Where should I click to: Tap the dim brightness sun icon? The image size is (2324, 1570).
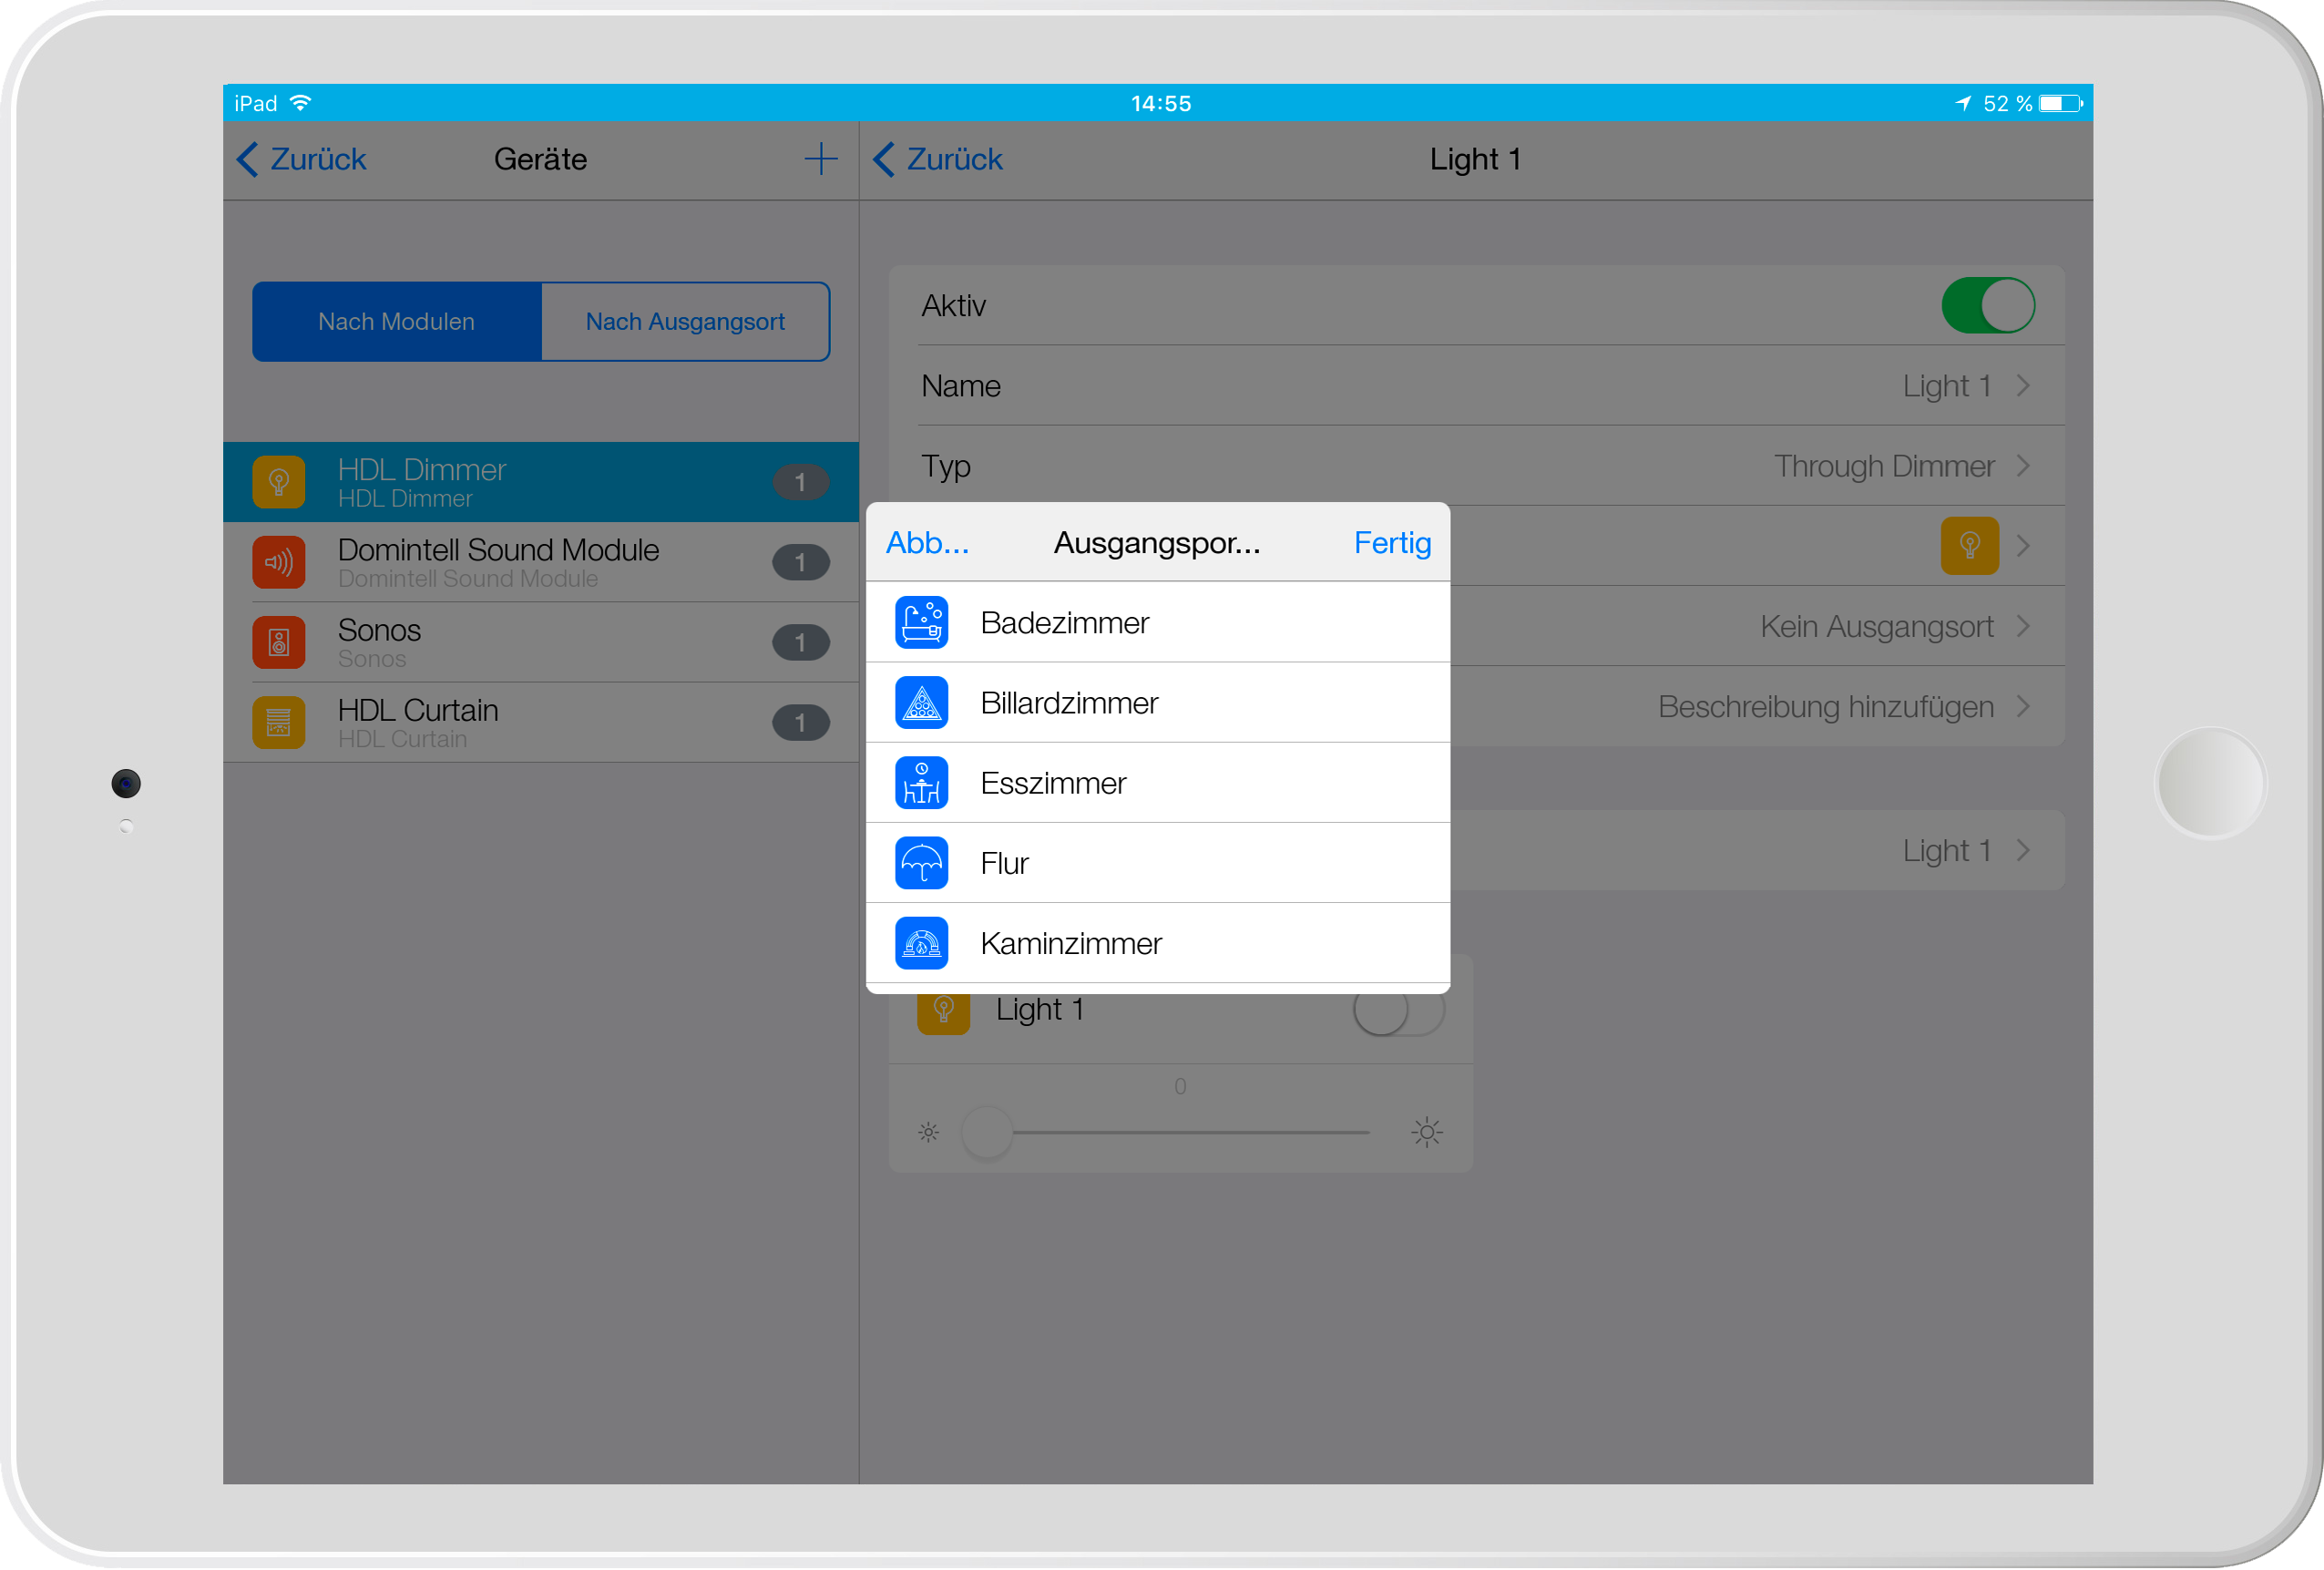coord(929,1132)
